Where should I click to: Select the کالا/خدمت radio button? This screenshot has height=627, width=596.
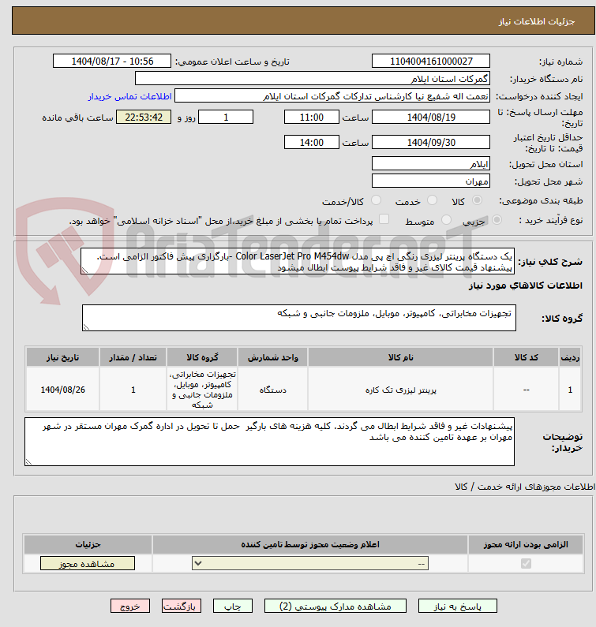[376, 200]
